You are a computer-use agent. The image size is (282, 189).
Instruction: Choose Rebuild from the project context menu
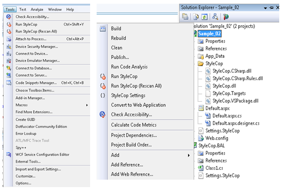point(119,38)
